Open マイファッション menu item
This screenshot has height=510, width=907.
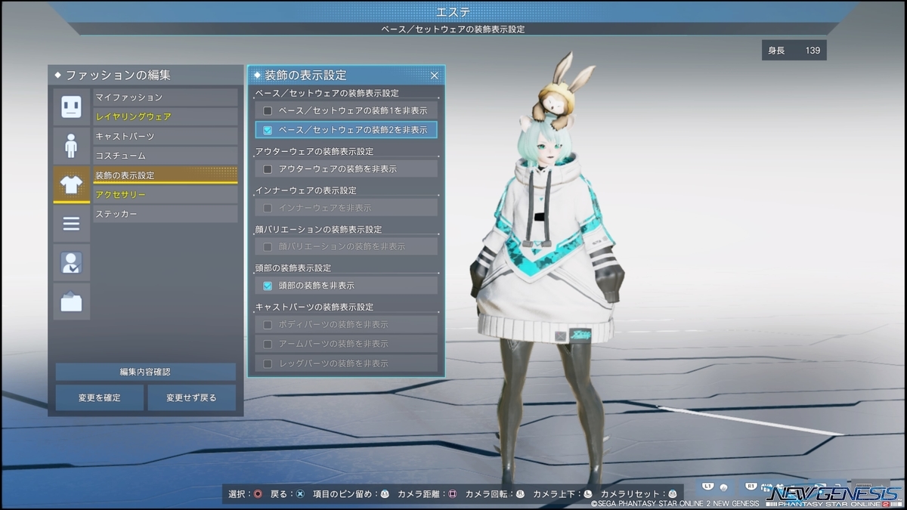tap(165, 97)
